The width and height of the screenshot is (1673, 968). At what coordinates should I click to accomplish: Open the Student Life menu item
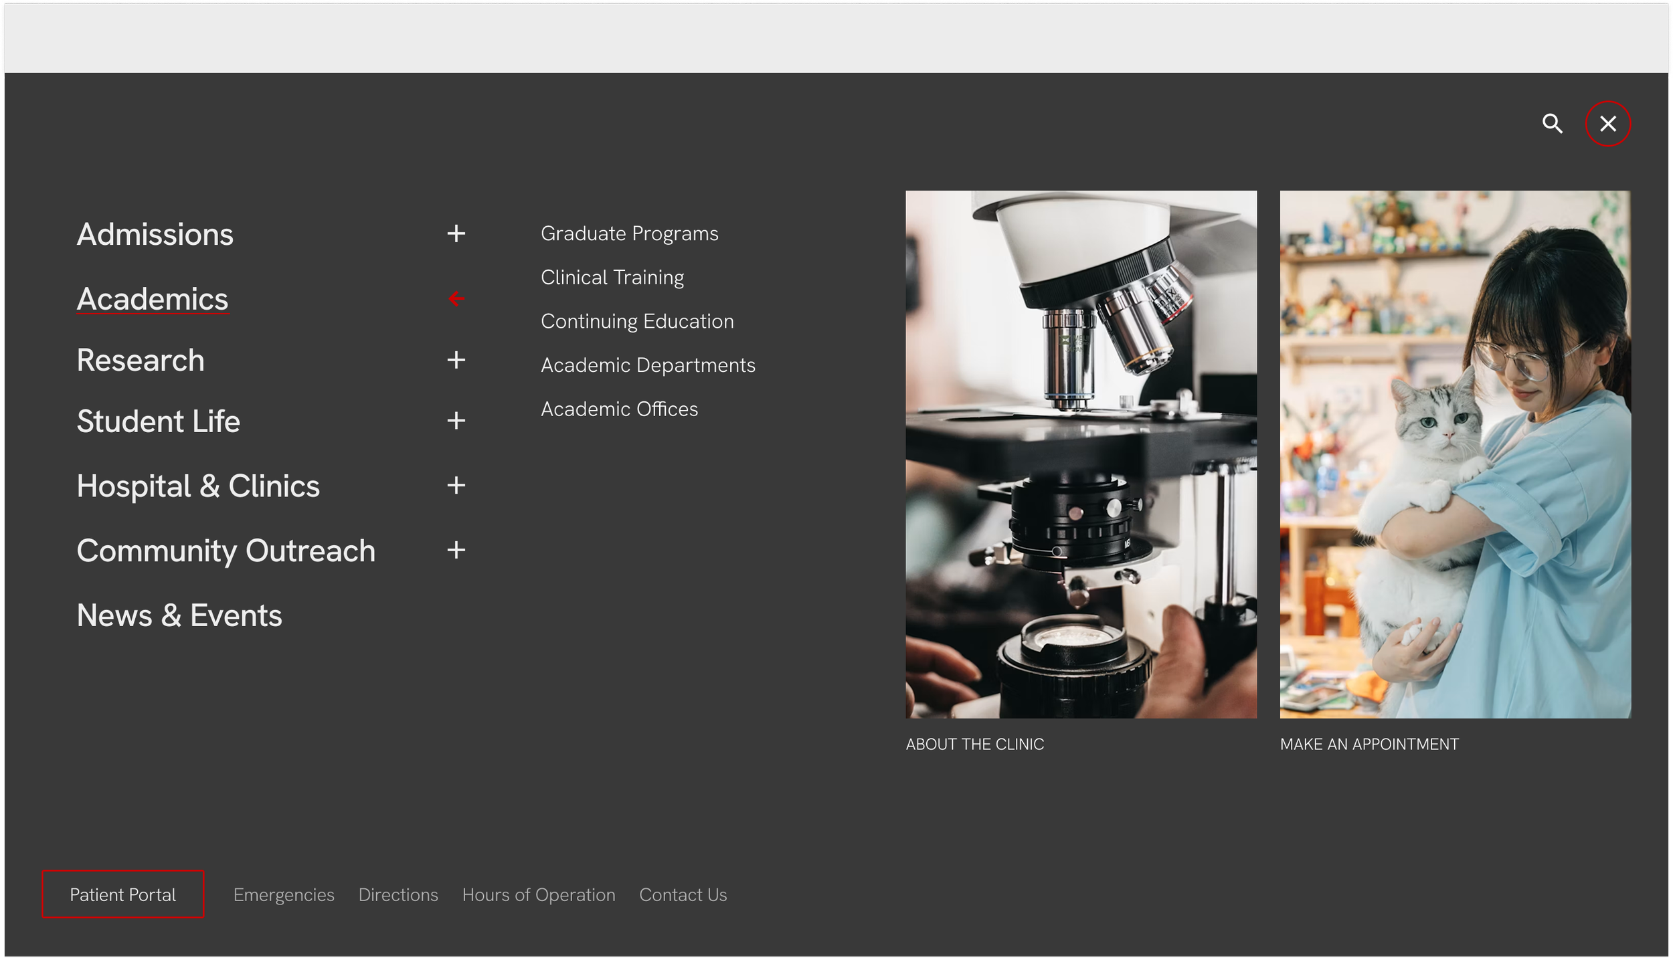click(159, 421)
